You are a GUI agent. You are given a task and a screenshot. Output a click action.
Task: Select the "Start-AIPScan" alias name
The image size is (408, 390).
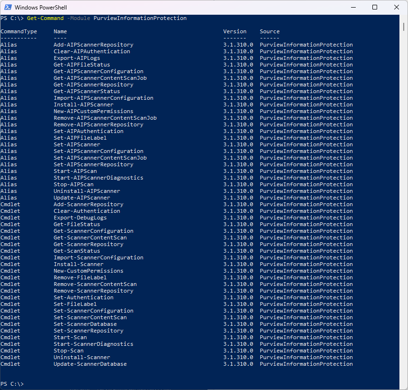coord(75,171)
